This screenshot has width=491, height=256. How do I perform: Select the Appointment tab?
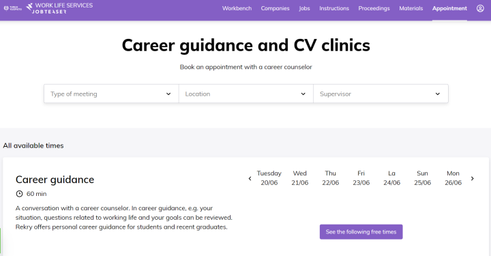(449, 8)
